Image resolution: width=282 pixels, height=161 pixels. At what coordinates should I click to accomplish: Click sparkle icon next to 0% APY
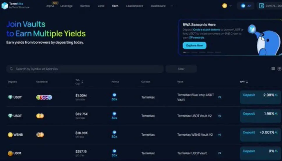(x=276, y=151)
